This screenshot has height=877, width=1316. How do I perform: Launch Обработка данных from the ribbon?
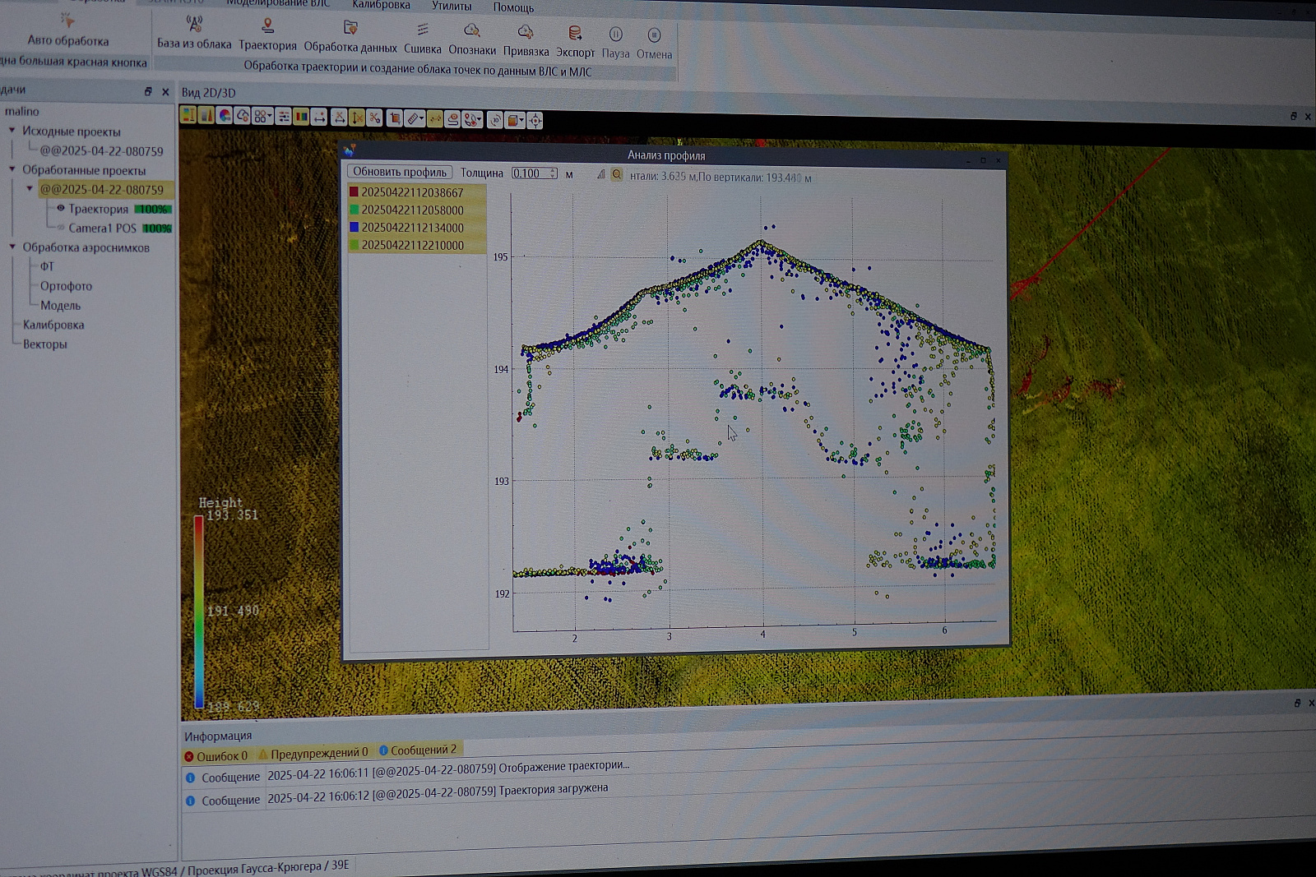point(350,29)
